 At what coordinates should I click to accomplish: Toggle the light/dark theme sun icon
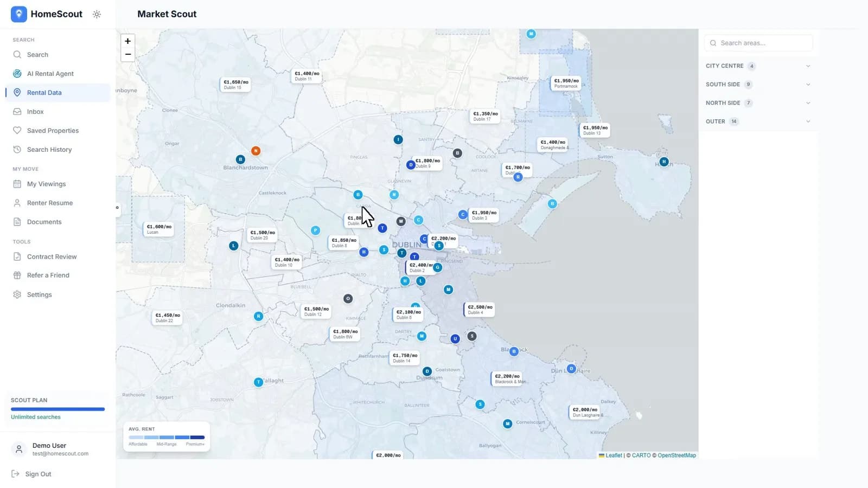point(97,15)
